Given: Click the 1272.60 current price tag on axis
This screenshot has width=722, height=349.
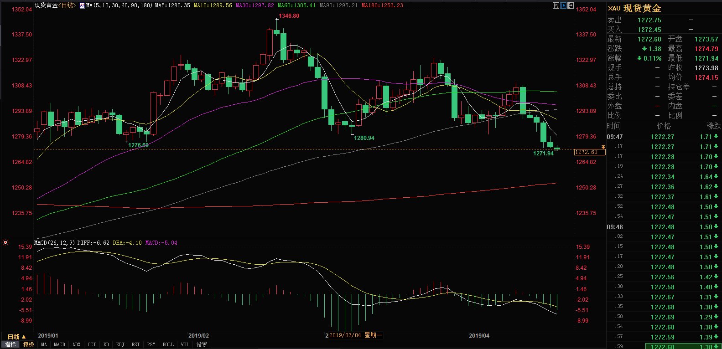Looking at the screenshot, I should pos(589,152).
